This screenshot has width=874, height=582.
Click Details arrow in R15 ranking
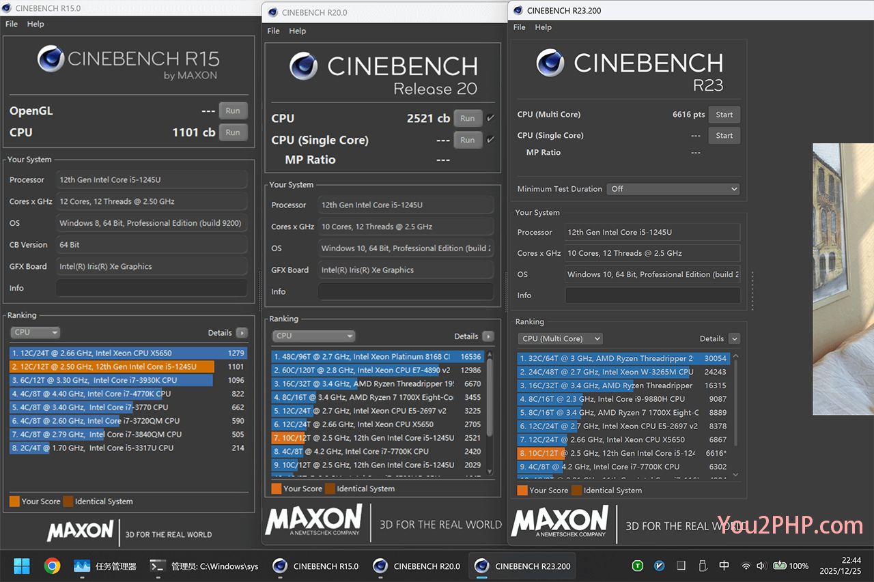click(242, 333)
